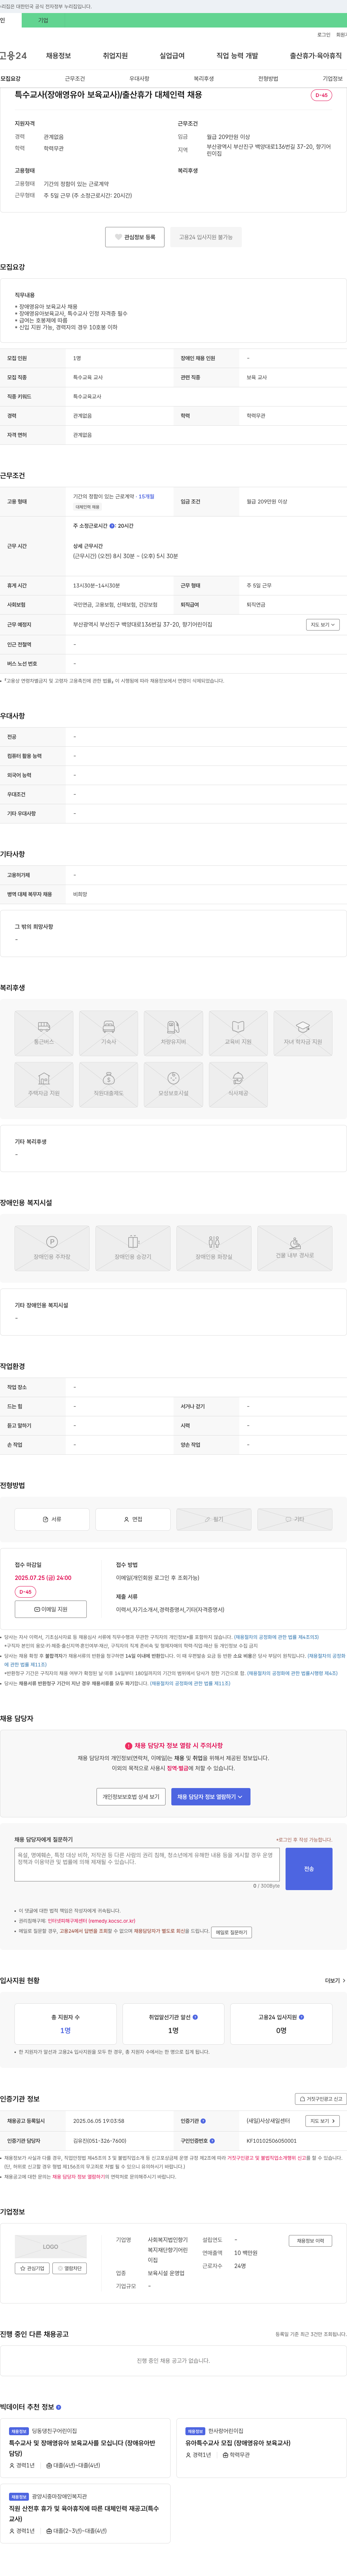Screen dimensions: 347x2576
Task: Switch to the 기업 tab
Action: [x=43, y=20]
